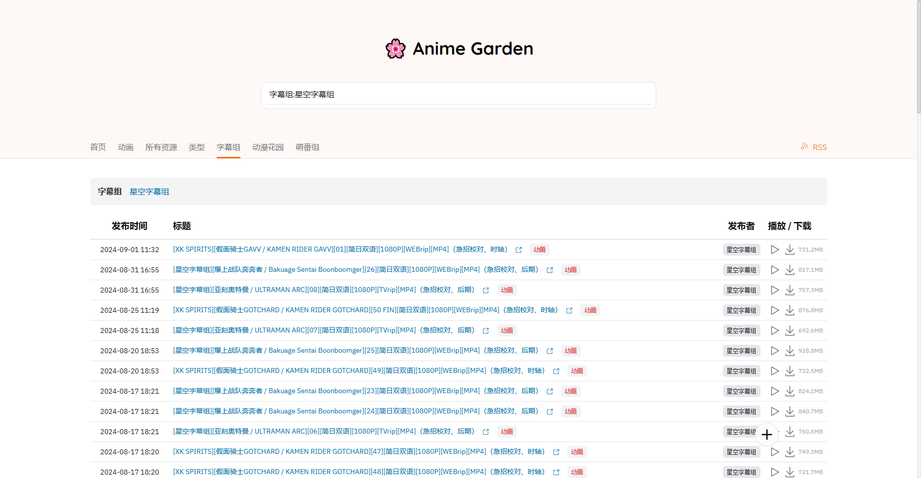Download GOTCHARD episode 48
Screen dimensions: 921x478
point(790,472)
